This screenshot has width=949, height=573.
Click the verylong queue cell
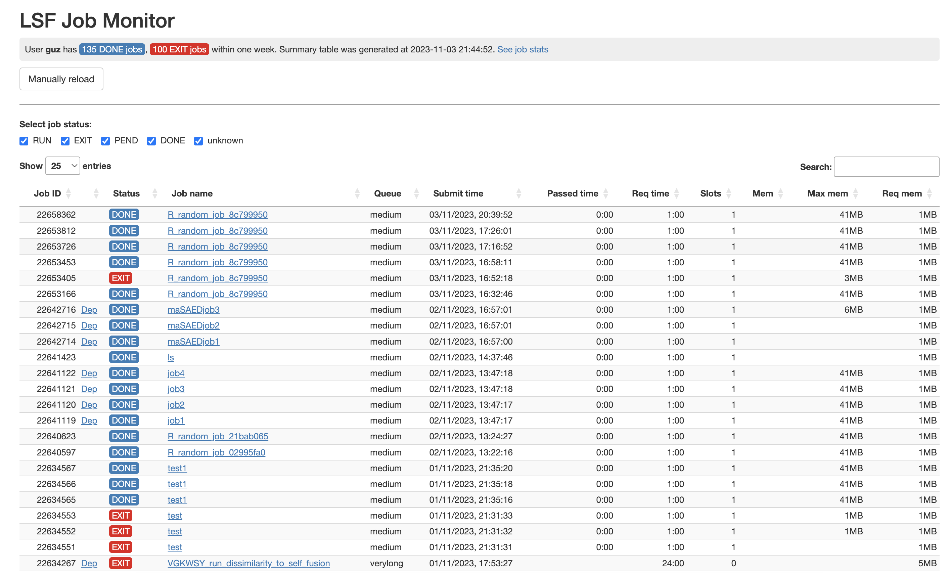[386, 563]
